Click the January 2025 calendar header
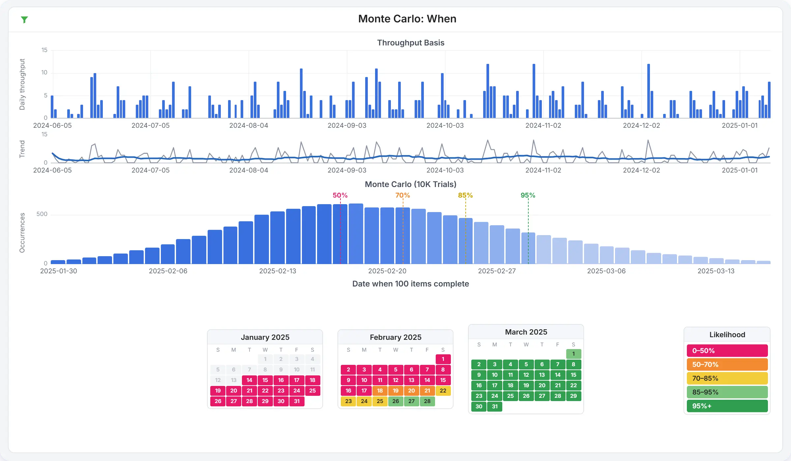791x461 pixels. (265, 337)
